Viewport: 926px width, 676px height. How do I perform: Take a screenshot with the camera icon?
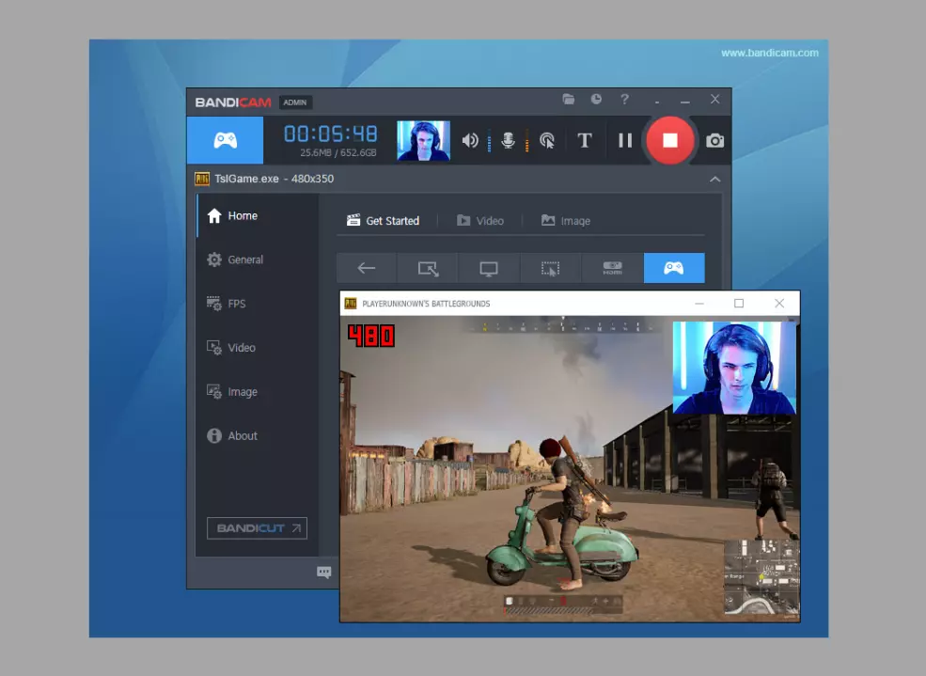click(714, 140)
